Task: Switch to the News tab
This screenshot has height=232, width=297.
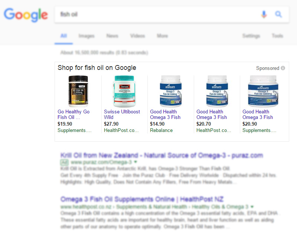Action: 112,36
